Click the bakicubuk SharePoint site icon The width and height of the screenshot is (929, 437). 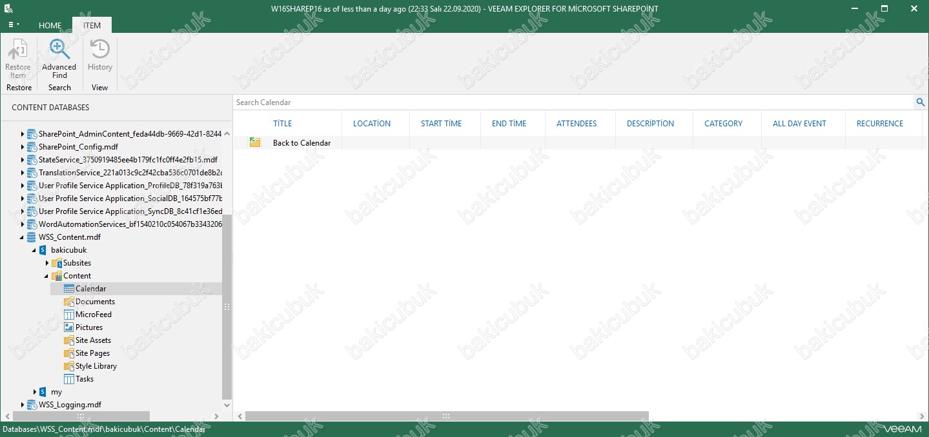43,250
